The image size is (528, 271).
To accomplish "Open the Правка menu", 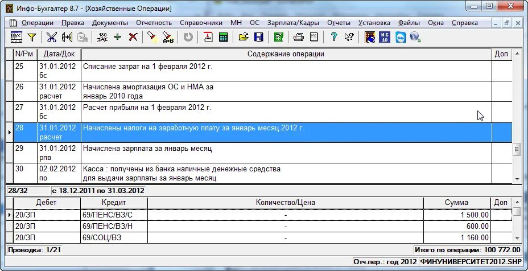I will pos(73,23).
